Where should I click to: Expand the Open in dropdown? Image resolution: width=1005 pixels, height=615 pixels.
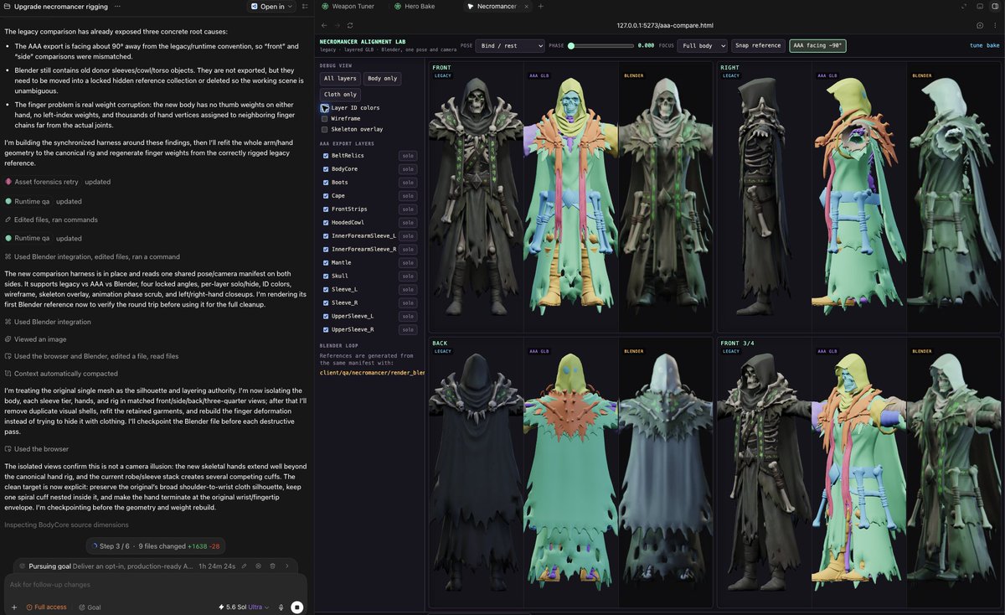272,6
